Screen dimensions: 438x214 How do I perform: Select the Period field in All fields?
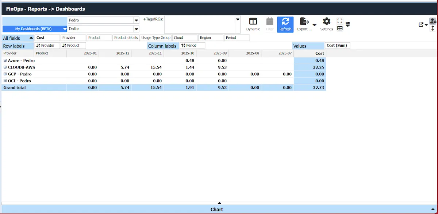tap(237, 38)
